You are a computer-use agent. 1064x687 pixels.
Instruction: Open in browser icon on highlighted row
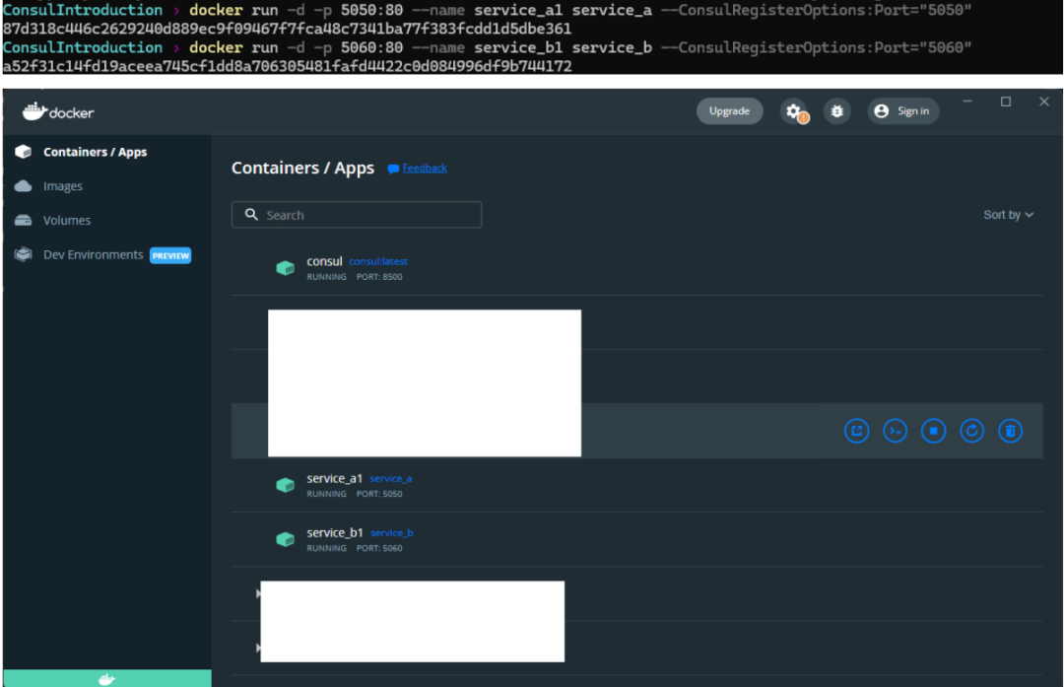click(x=856, y=431)
